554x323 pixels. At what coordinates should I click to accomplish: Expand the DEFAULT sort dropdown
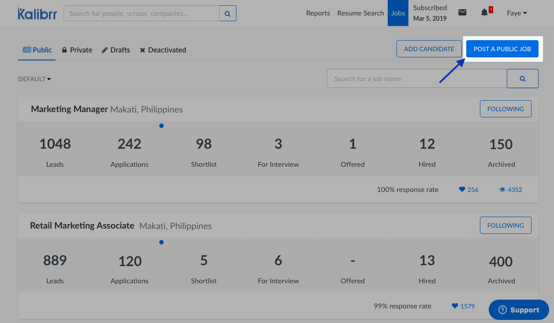34,79
